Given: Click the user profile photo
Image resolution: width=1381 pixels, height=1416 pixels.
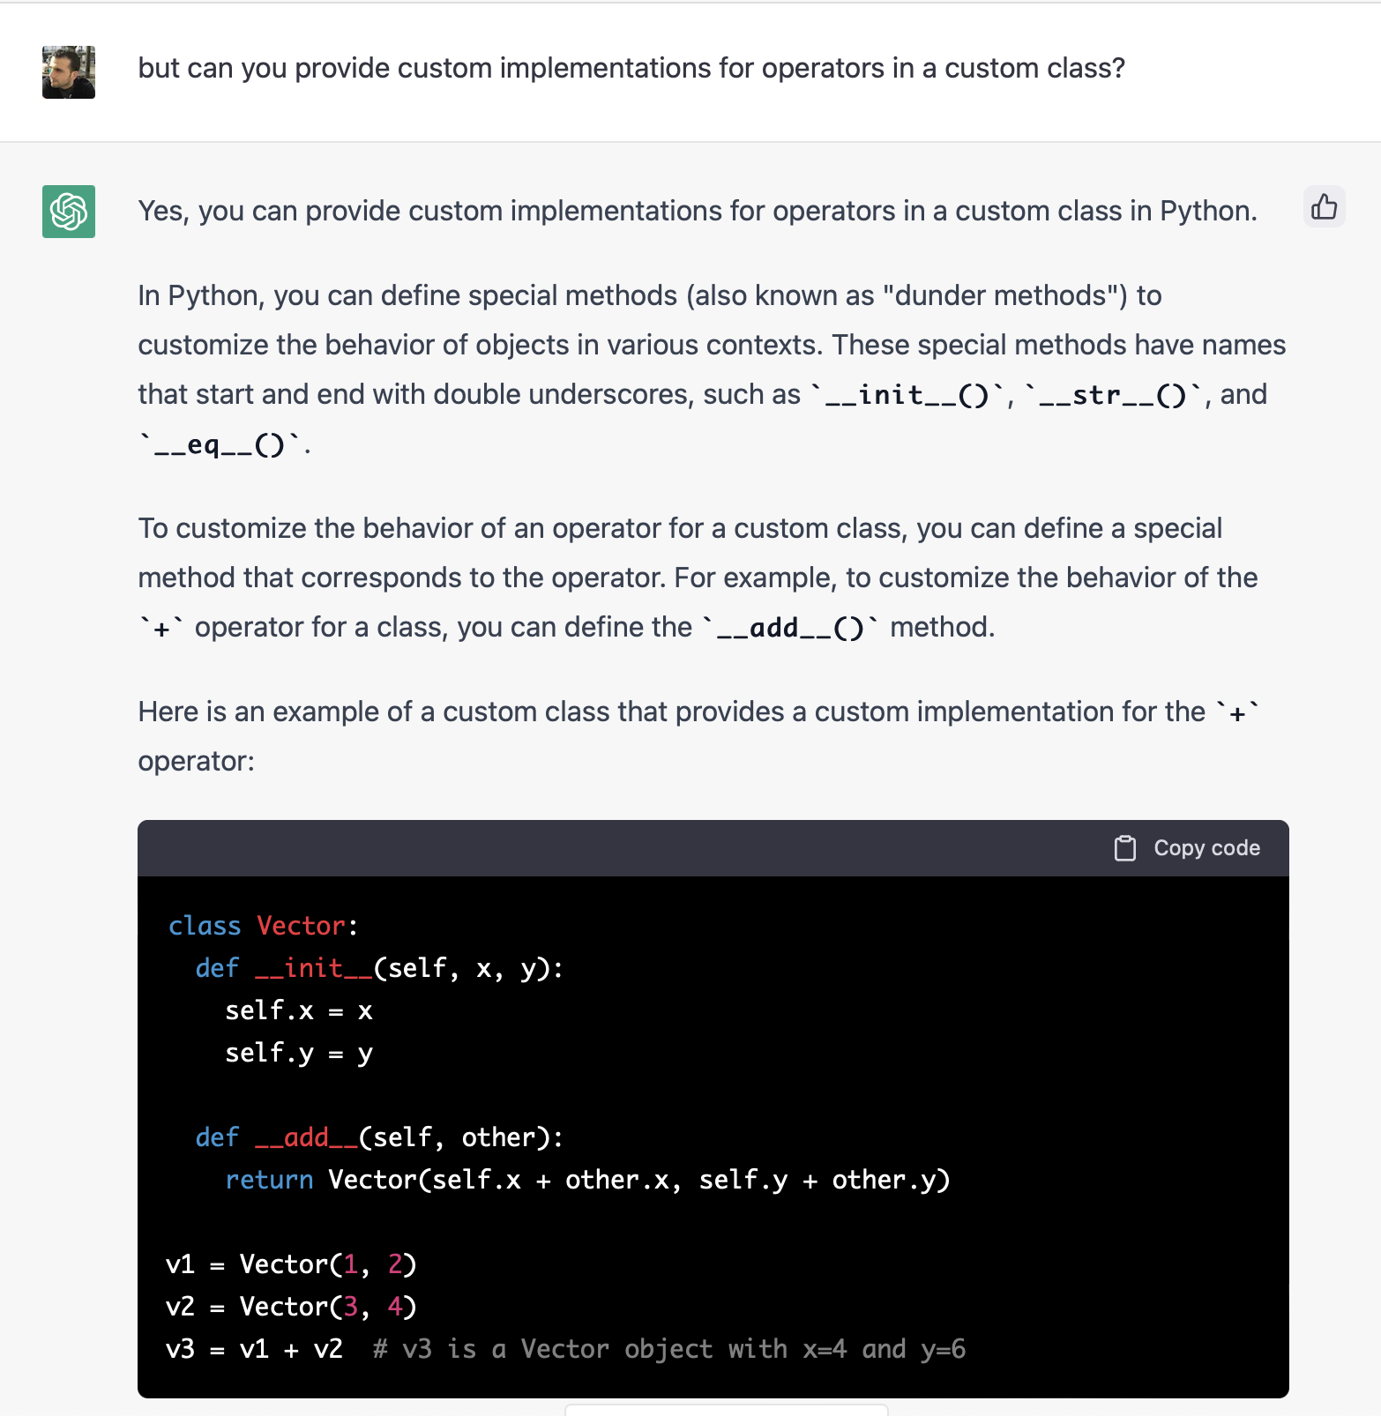Looking at the screenshot, I should click(69, 72).
